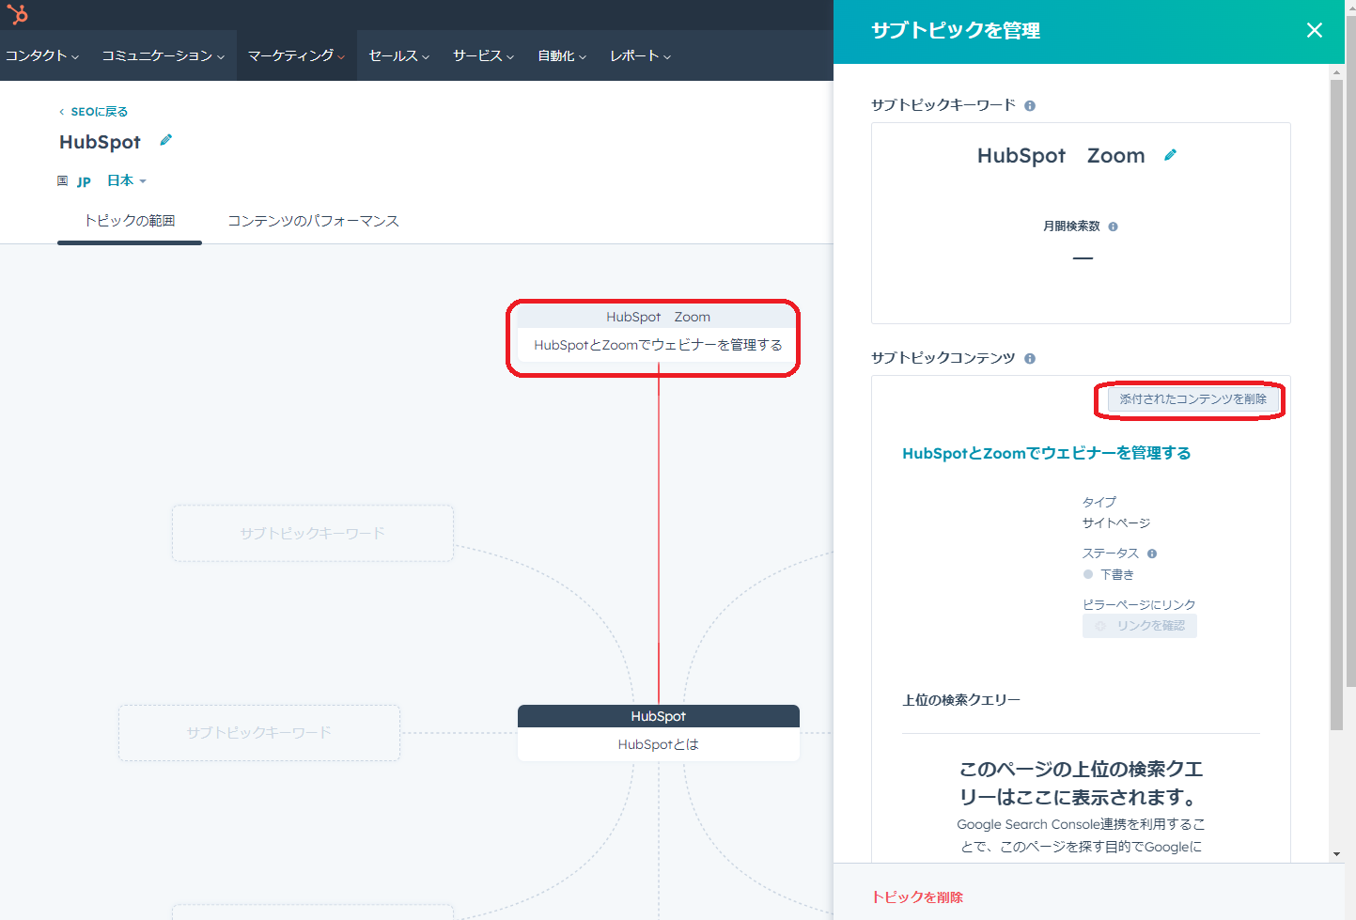Click info icon beside サブトピックコンテンツ heading
This screenshot has height=920, width=1356.
[x=1030, y=358]
